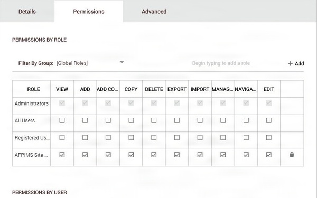This screenshot has width=317, height=198.
Task: Uncheck Add for AFPIMS Site role
Action: click(85, 155)
